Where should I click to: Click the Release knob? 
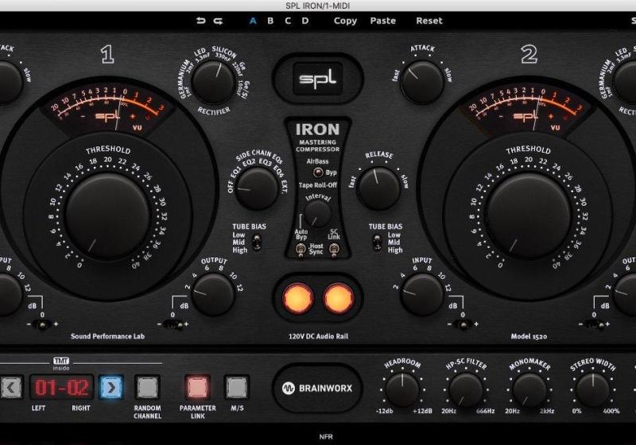point(378,188)
